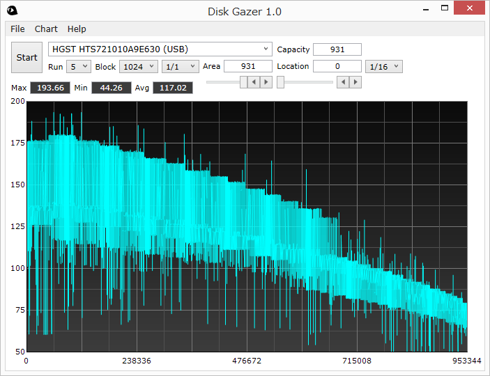
Task: Click the Area input field
Action: [x=248, y=66]
